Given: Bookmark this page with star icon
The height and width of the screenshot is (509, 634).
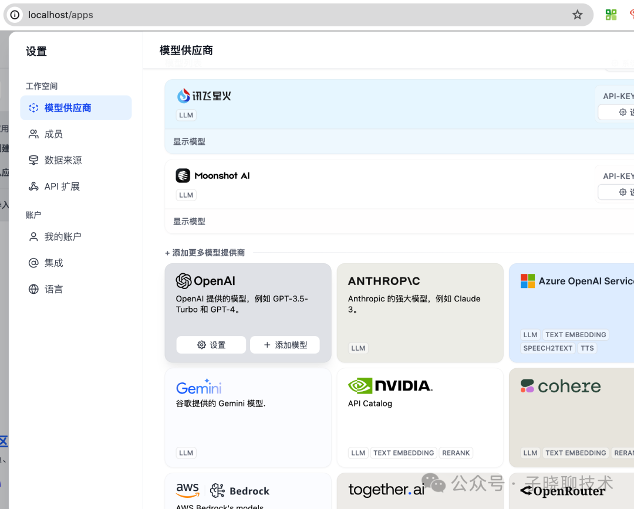Looking at the screenshot, I should (x=578, y=15).
